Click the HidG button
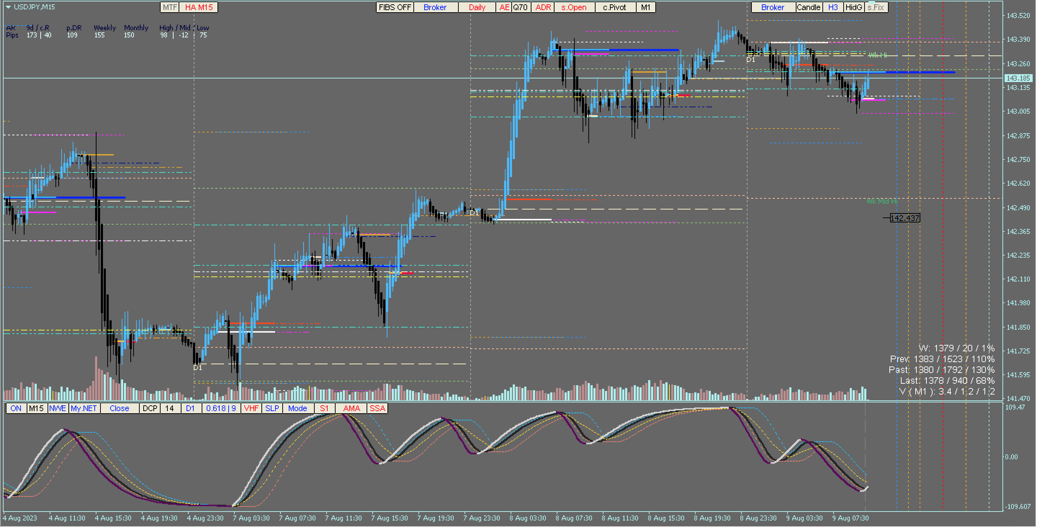The height and width of the screenshot is (527, 1037). point(853,7)
